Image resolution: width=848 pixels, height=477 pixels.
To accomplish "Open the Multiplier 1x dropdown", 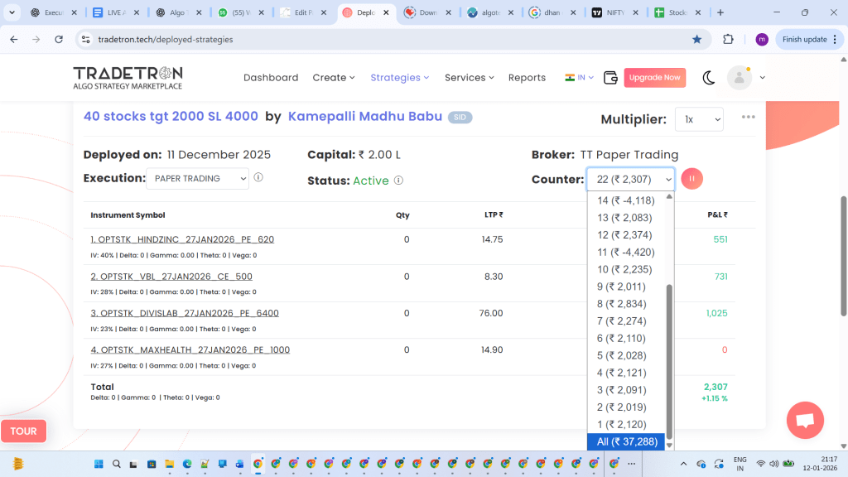I will (699, 119).
